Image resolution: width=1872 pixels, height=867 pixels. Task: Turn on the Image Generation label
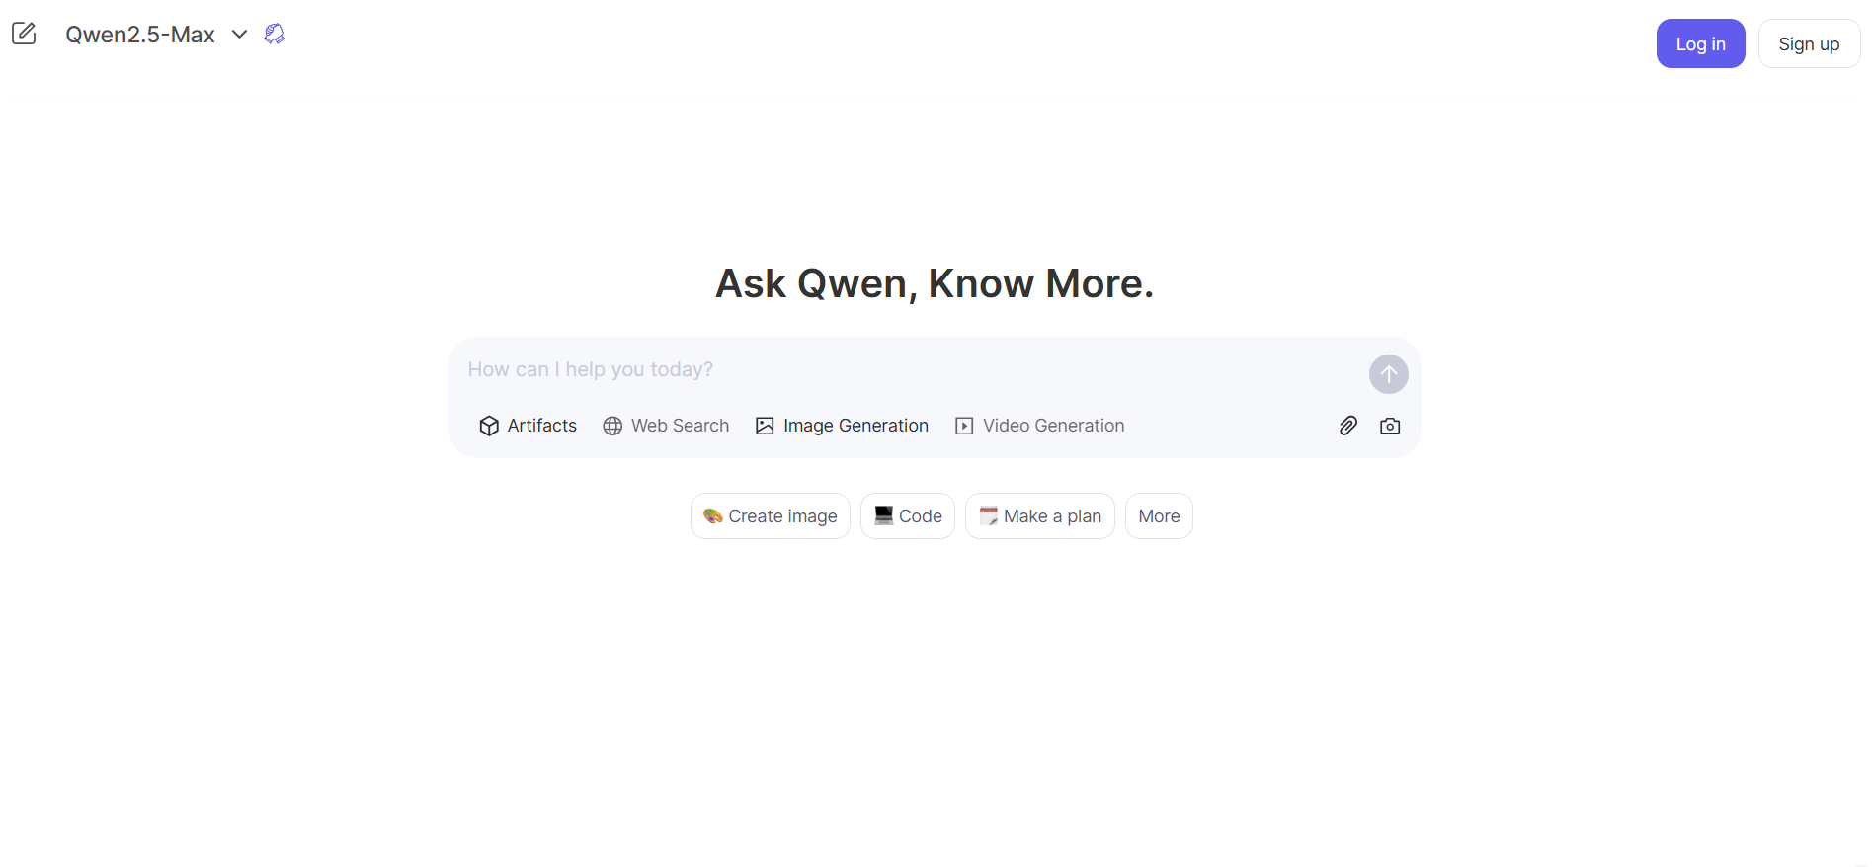point(855,426)
